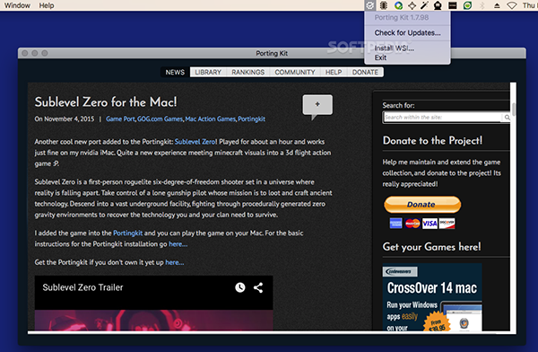Click the eject icon in menu bar
Screen dimensions: 538x352
click(x=497, y=6)
